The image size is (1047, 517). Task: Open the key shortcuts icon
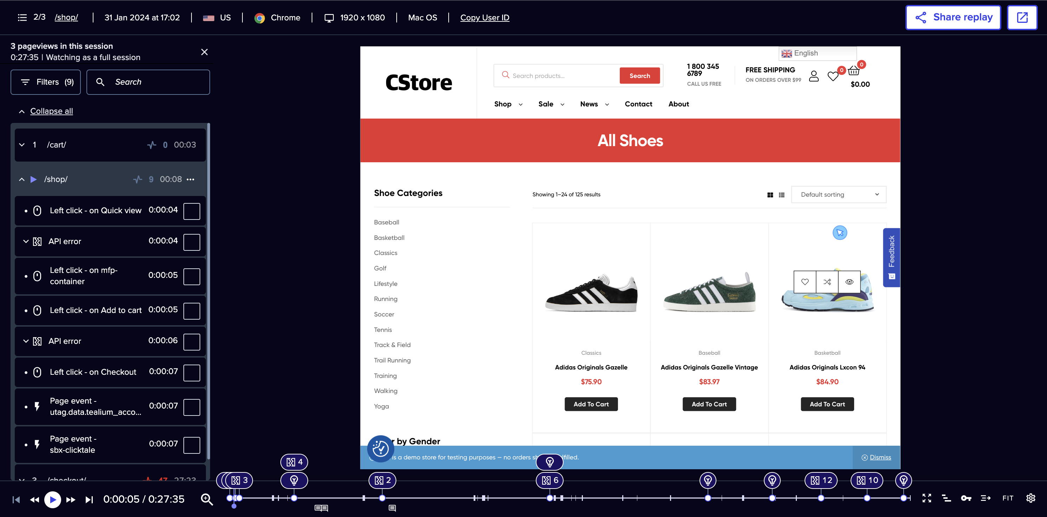(x=966, y=498)
